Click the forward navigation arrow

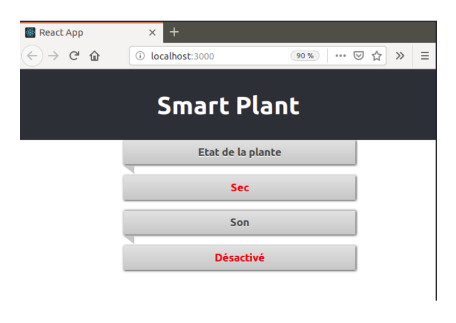tap(54, 56)
